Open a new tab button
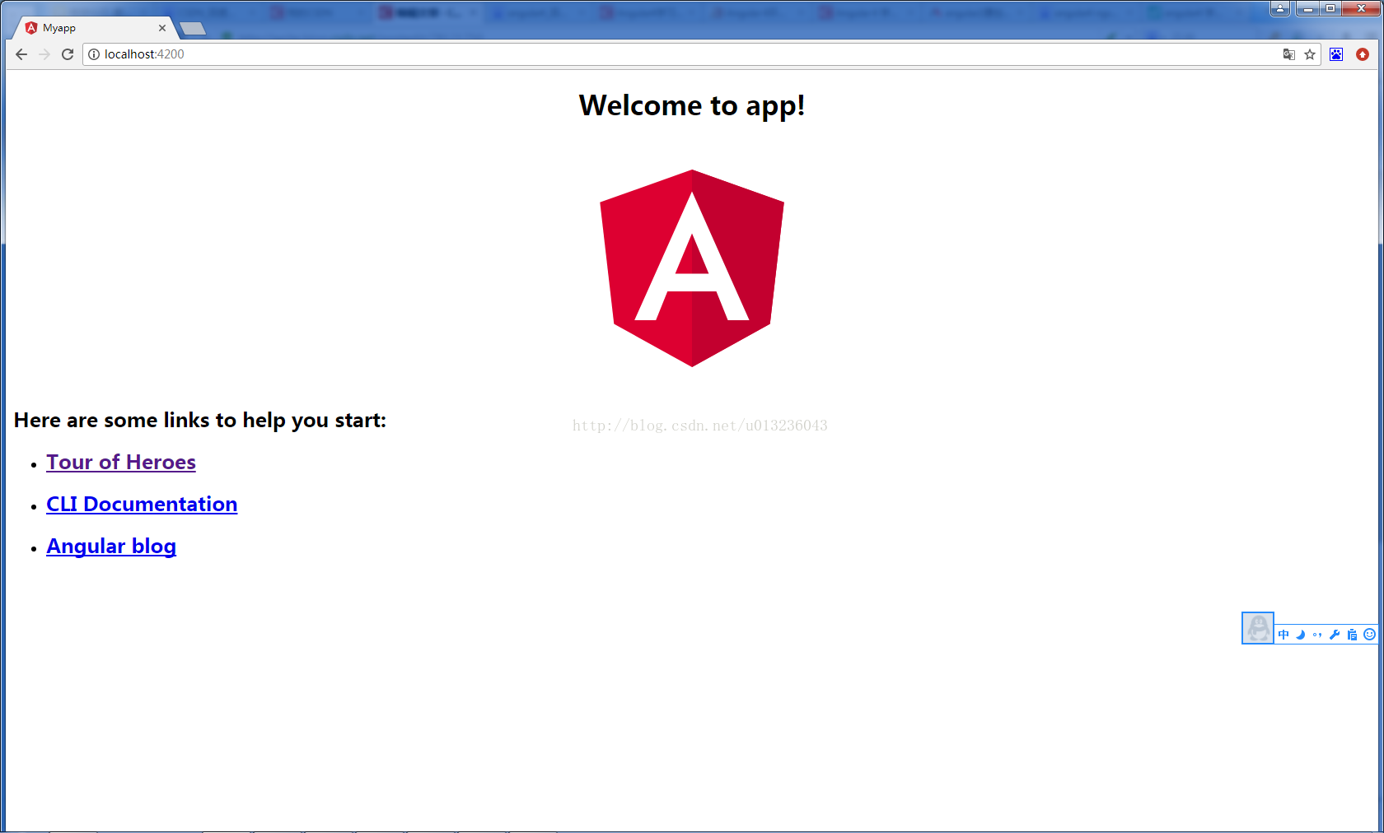Screen dimensions: 1384x833 193,29
